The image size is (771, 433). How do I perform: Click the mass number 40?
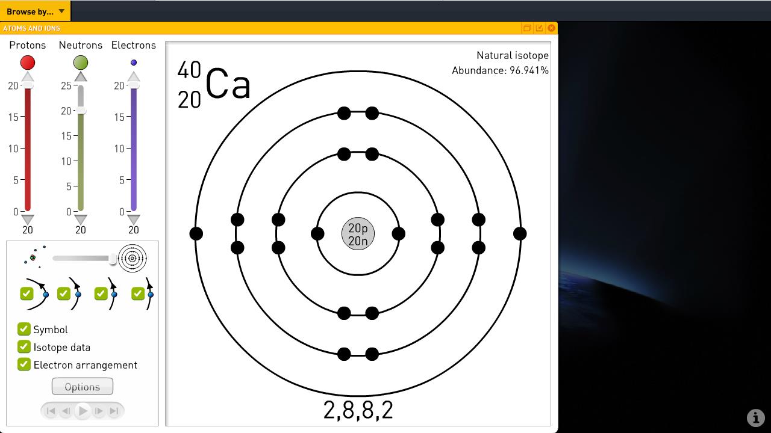[189, 70]
